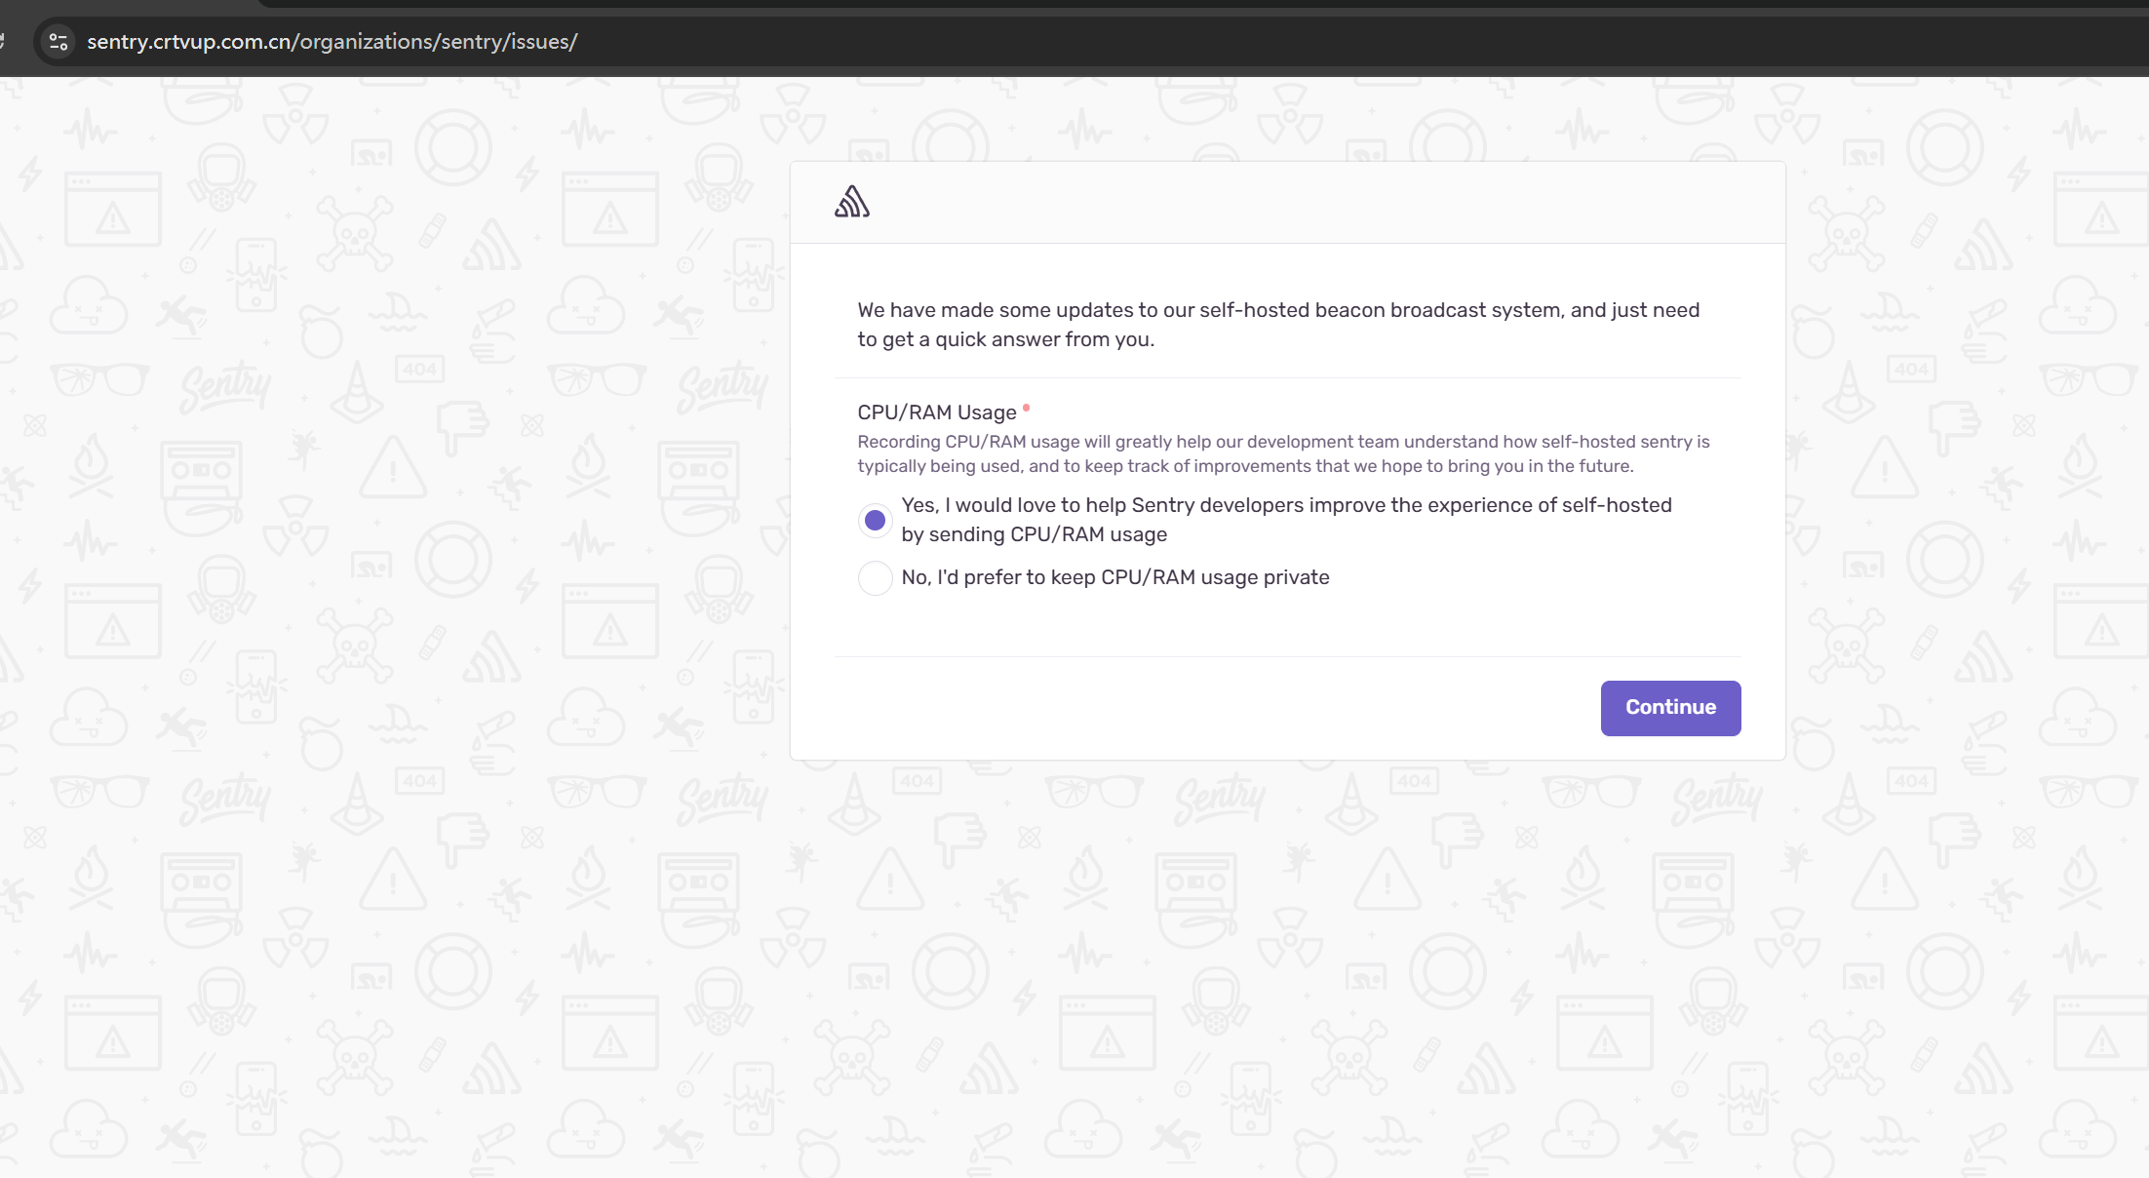Screen dimensions: 2149x1178
Task: Click the intro paragraph about beacon broadcast system
Action: coord(1277,310)
